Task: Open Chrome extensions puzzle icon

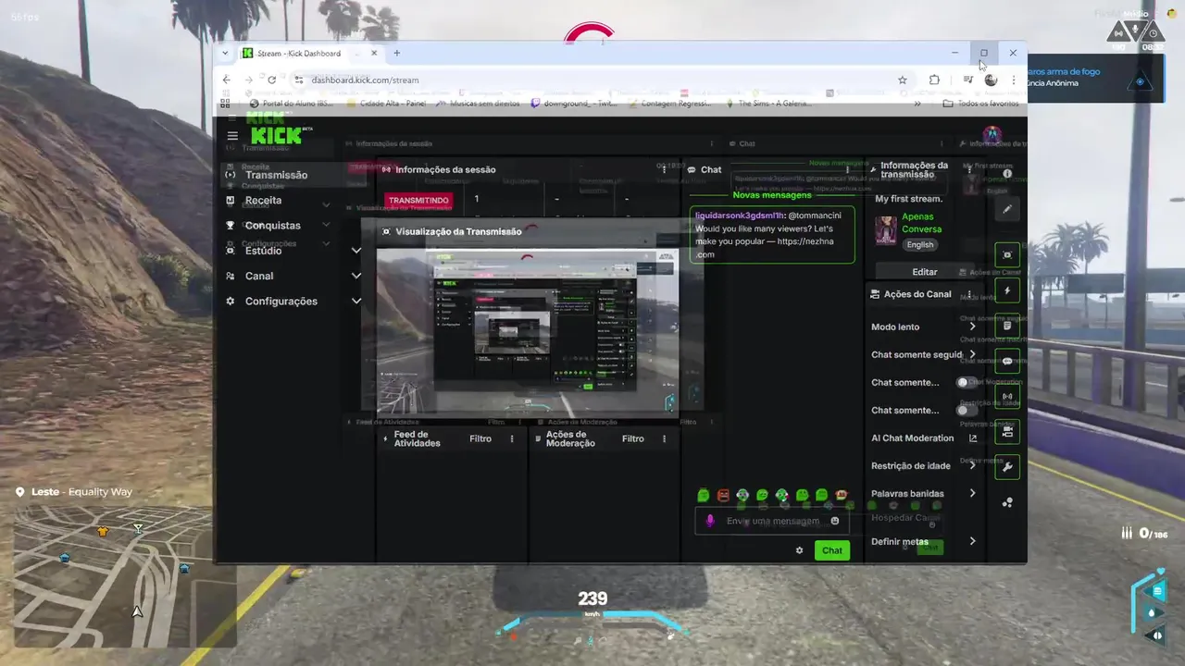Action: coord(934,80)
